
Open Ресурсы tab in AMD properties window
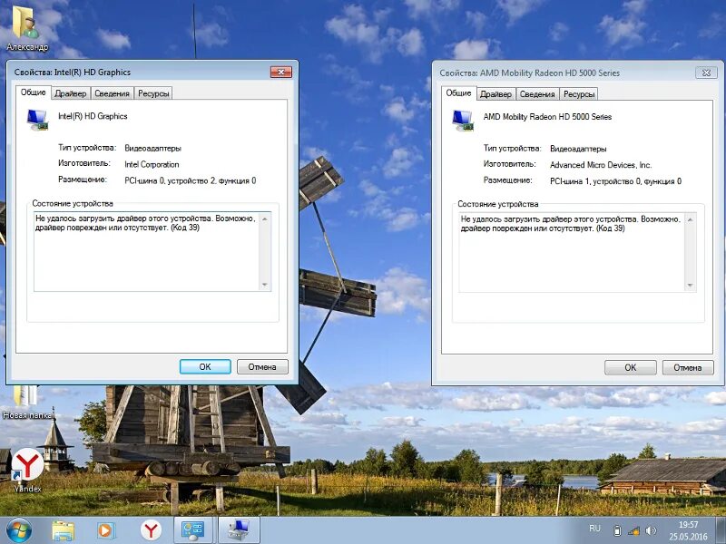point(579,94)
